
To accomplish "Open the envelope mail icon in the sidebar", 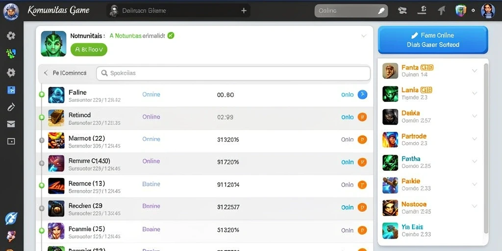I will pyautogui.click(x=11, y=124).
